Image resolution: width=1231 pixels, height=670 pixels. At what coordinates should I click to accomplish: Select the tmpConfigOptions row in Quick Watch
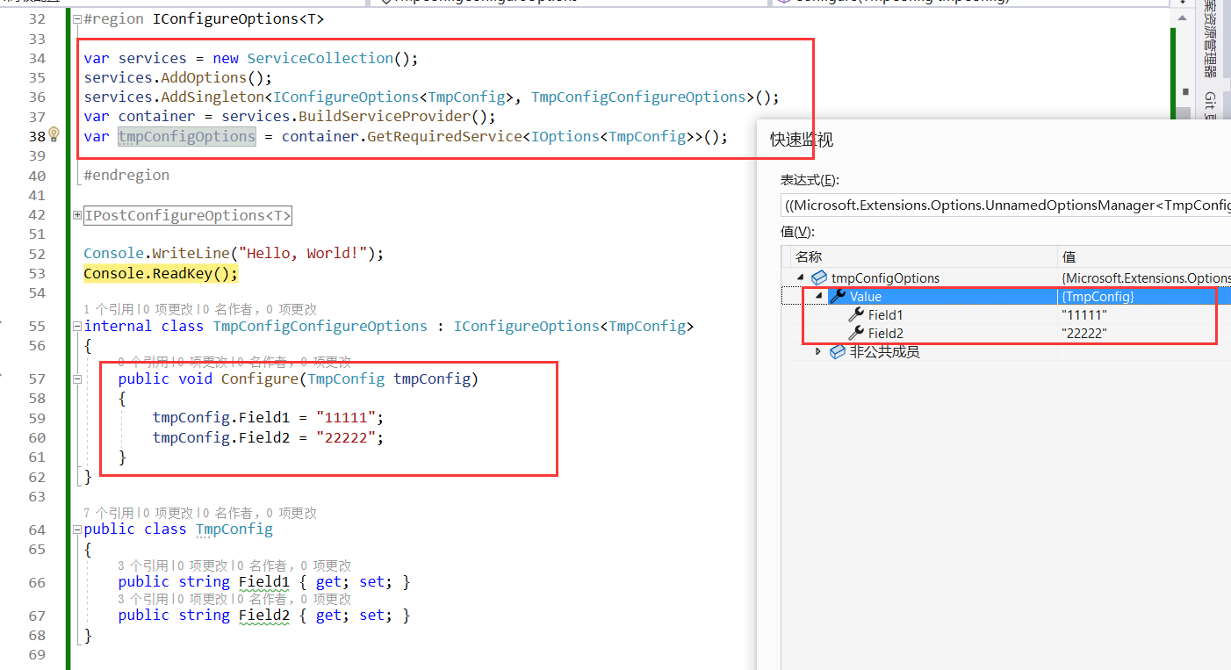pyautogui.click(x=1006, y=277)
